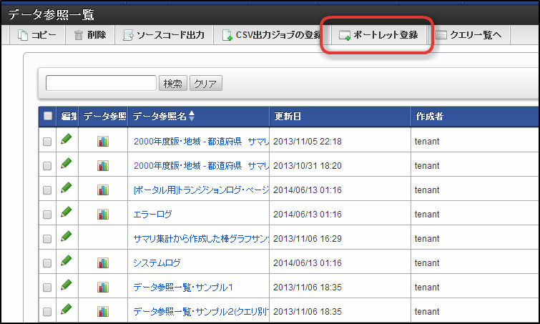Click the pencil edit icon for システムログ row
The image size is (540, 324).
point(67,261)
